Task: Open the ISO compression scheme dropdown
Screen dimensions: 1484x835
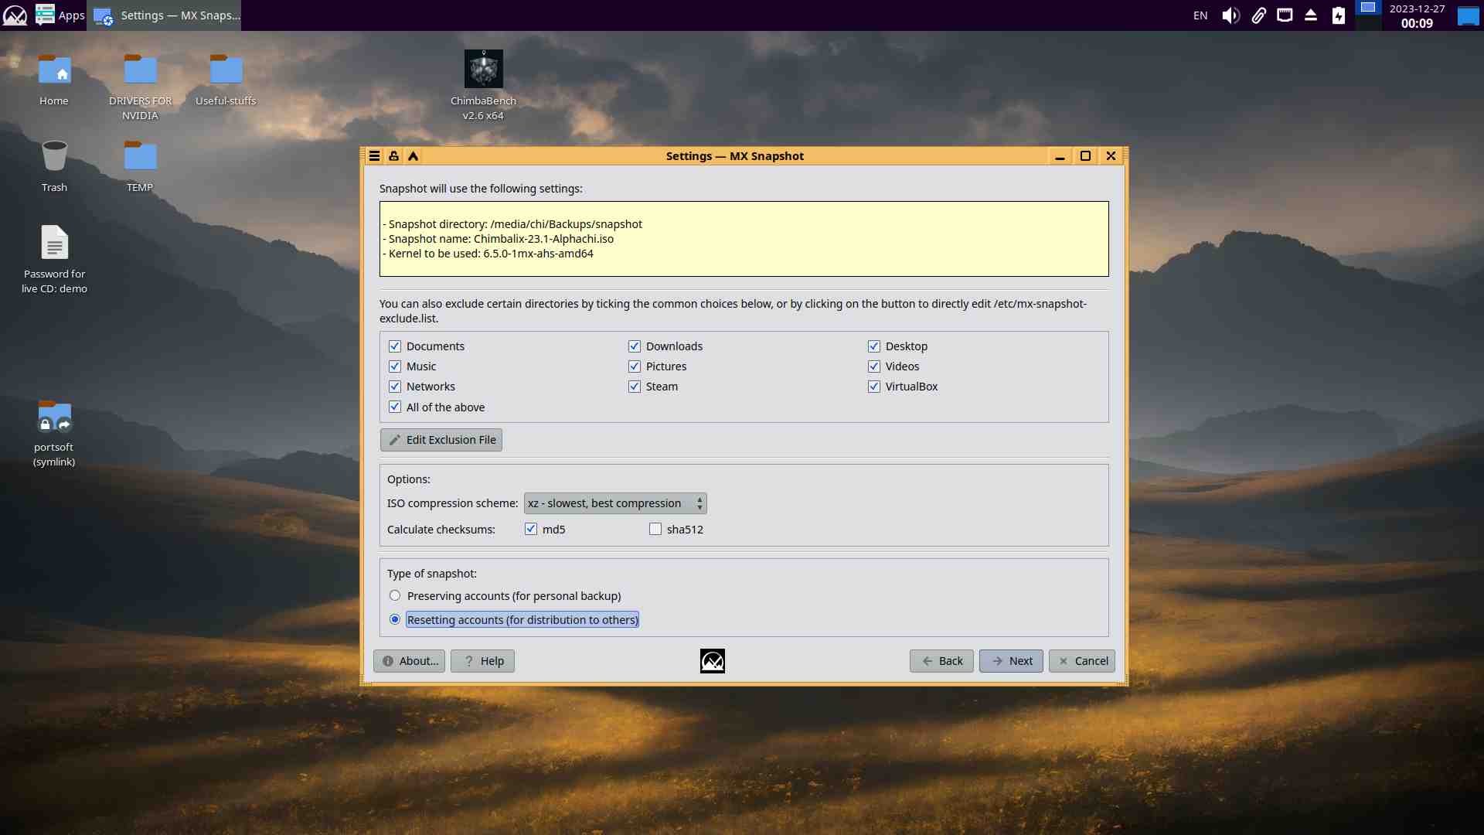Action: point(615,503)
